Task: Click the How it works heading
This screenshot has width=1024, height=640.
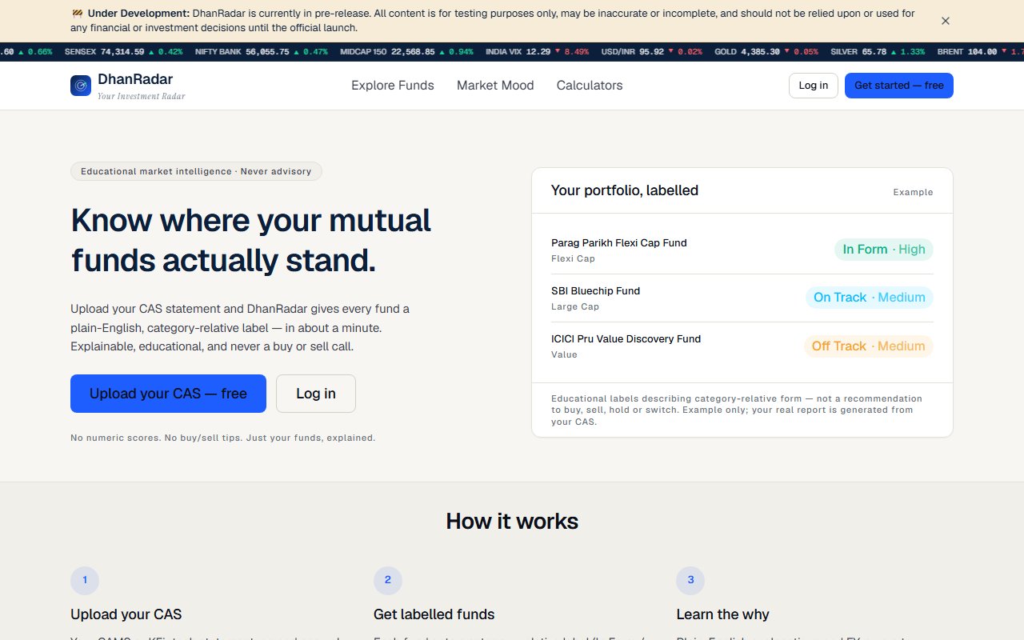Action: [512, 522]
